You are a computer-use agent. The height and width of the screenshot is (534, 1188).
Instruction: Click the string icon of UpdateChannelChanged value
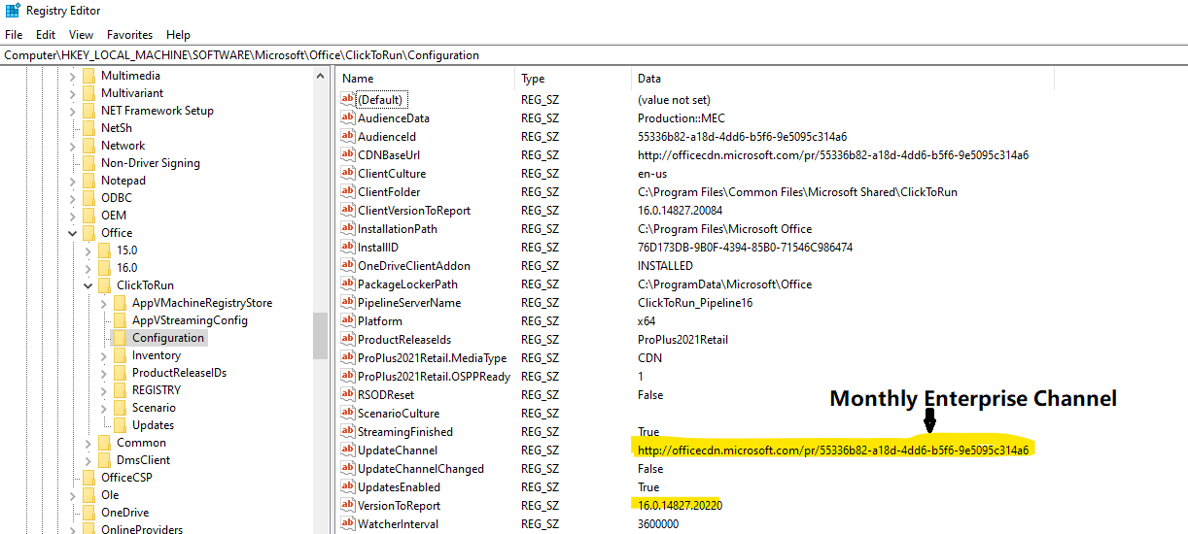point(348,468)
